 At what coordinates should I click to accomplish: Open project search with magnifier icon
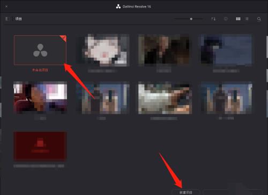coord(259,19)
